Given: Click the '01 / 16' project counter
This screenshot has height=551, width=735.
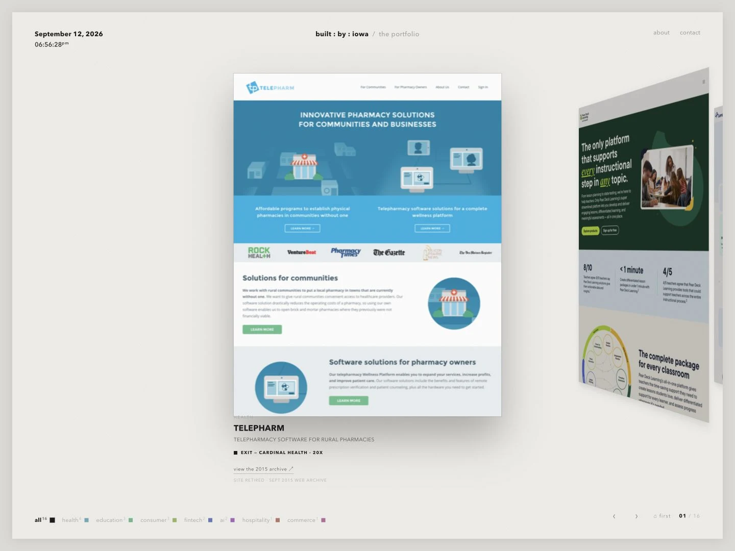Looking at the screenshot, I should click(689, 516).
